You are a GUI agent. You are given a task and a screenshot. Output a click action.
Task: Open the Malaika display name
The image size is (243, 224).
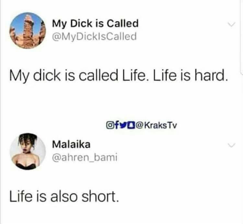71,144
